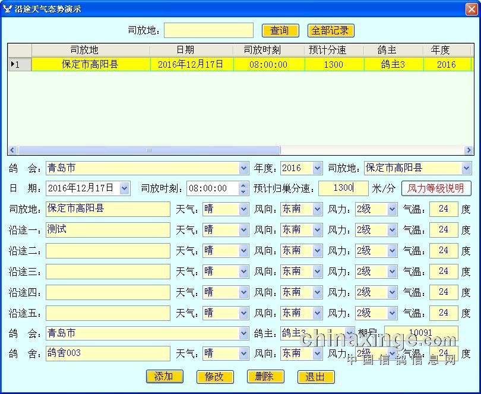Click the 预计归巢分速 1300 field
Viewport: 481px width, 394px height.
tap(343, 188)
